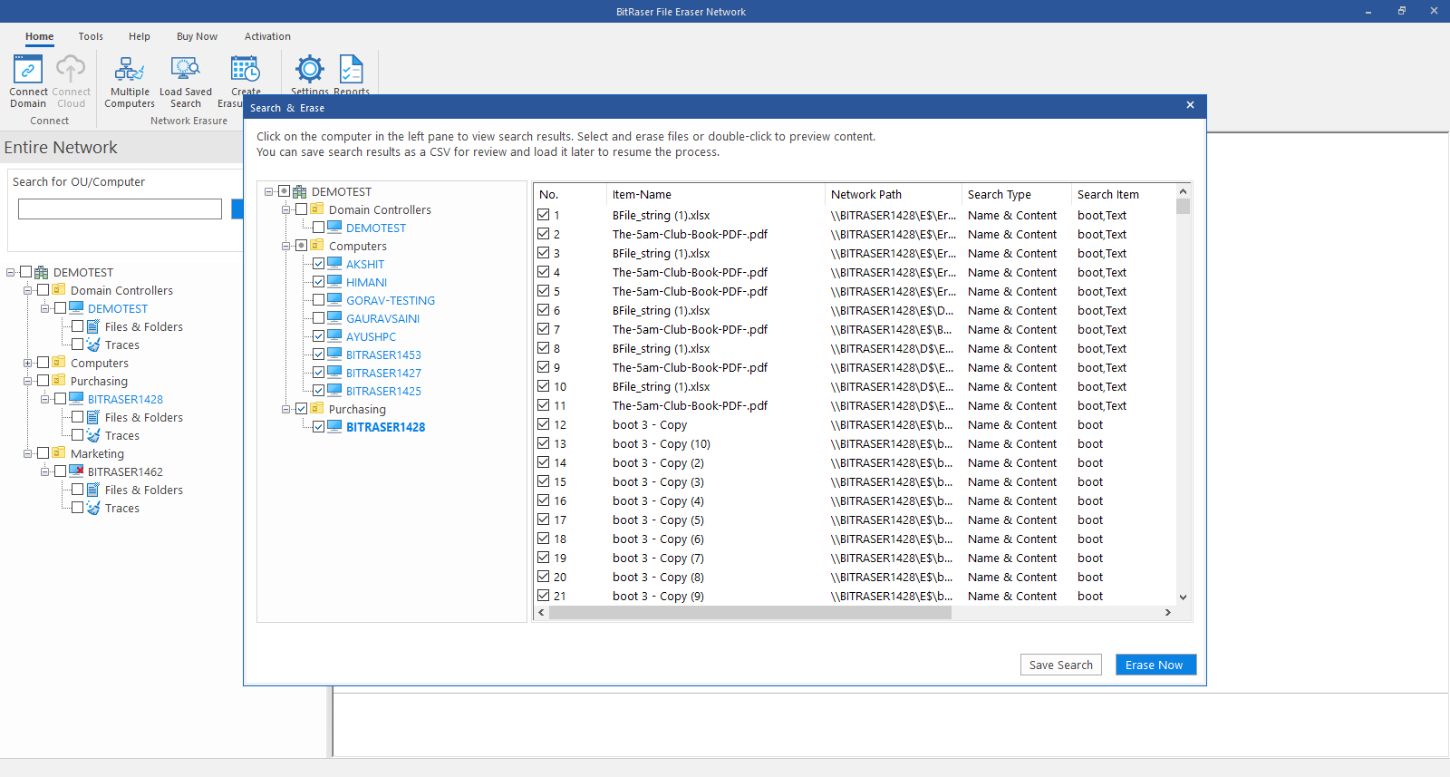Collapse the Marketing node in left pane
This screenshot has width=1450, height=777.
28,453
